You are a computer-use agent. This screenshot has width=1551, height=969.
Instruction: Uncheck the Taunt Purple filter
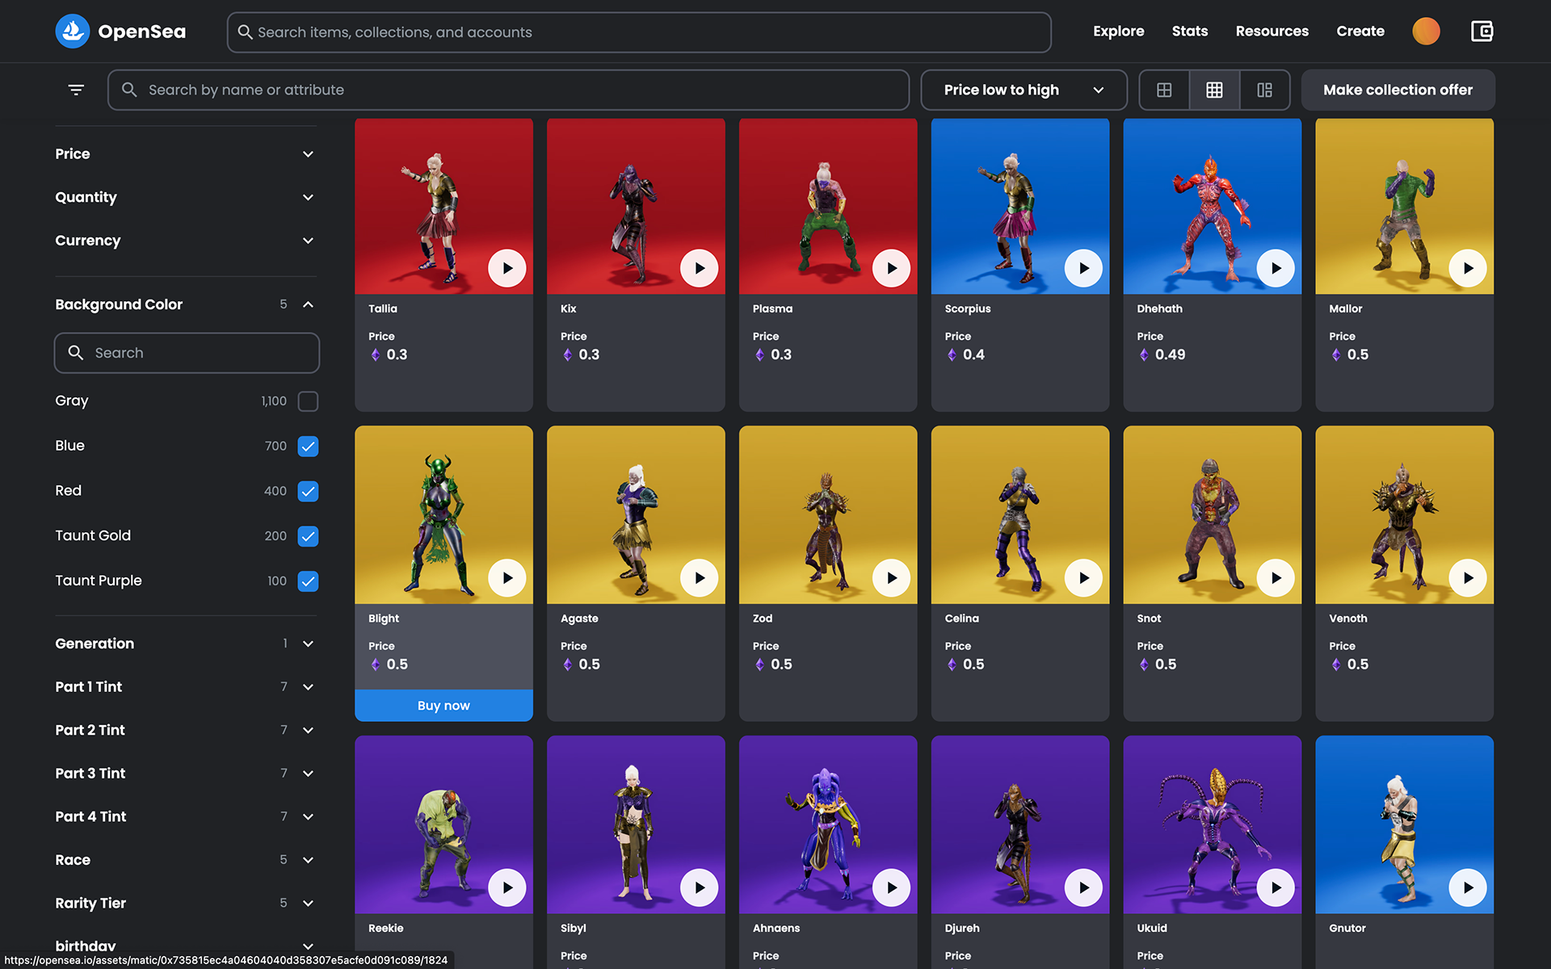point(308,581)
